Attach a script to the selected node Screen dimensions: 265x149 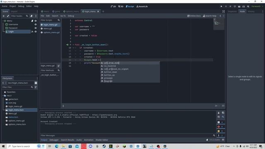click(31, 16)
